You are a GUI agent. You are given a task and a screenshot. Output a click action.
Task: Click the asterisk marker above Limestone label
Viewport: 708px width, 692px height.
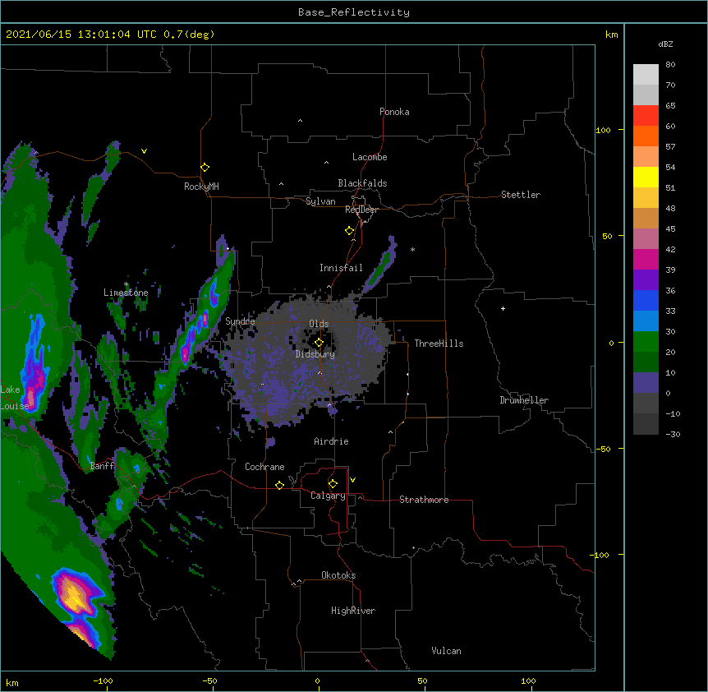click(126, 284)
